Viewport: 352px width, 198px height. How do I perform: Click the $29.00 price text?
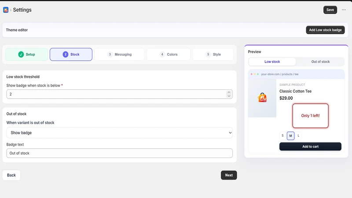click(286, 98)
